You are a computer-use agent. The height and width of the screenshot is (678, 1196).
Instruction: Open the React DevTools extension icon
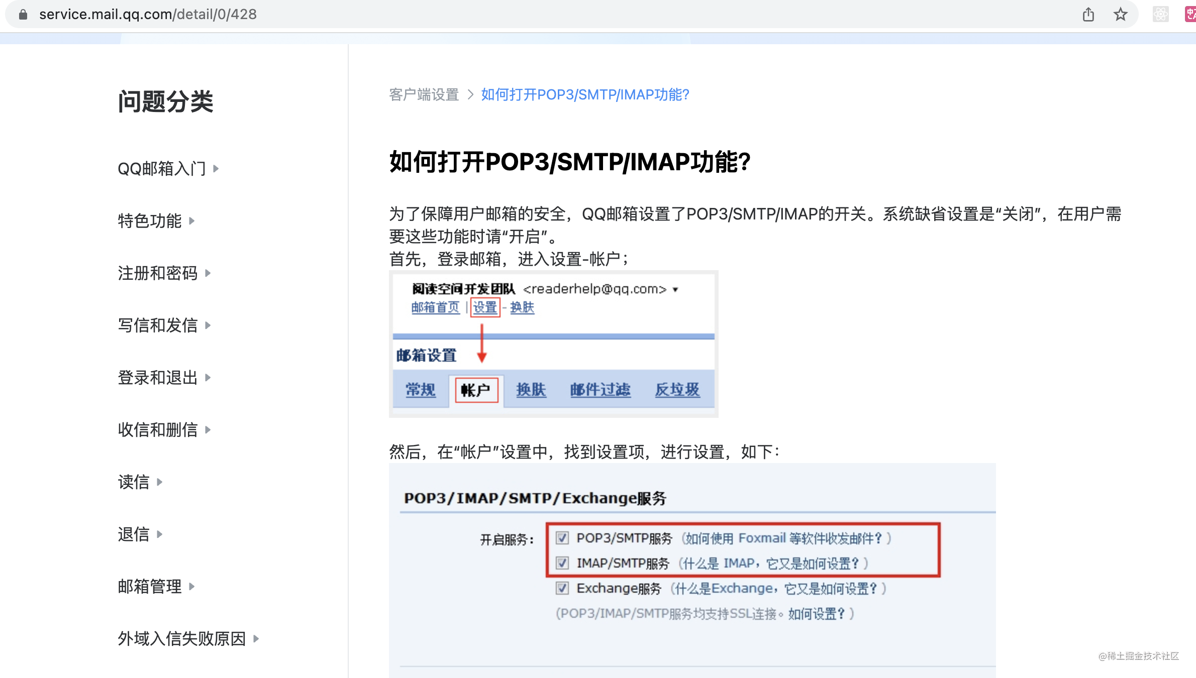tap(1160, 15)
